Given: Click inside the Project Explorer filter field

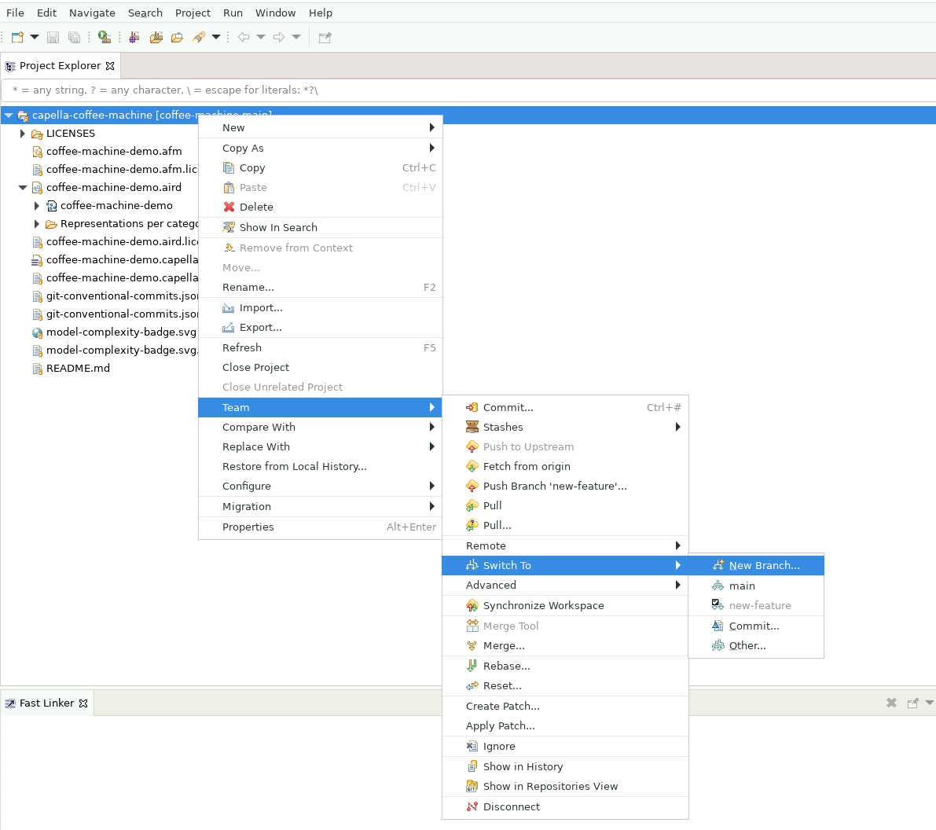Looking at the screenshot, I should 314,90.
